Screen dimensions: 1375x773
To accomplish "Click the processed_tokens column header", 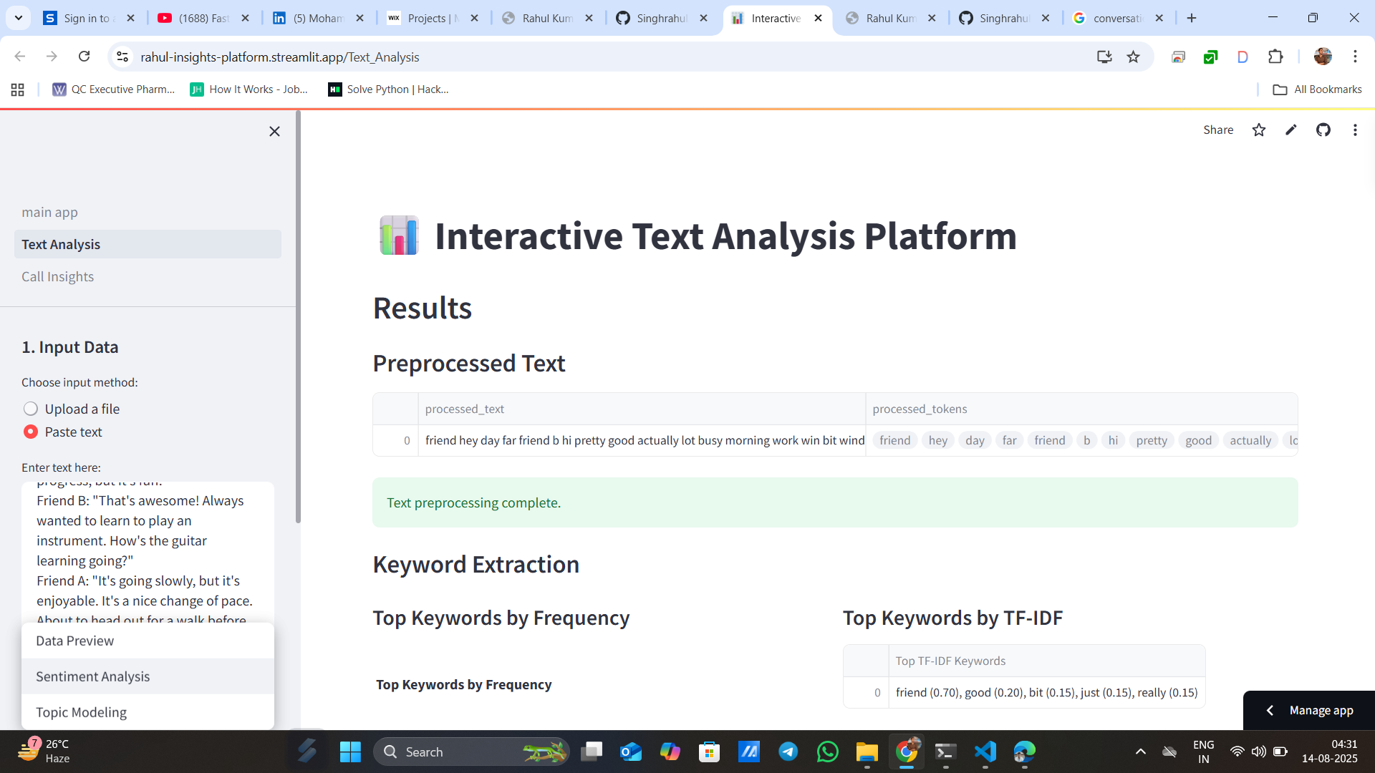I will point(1081,409).
